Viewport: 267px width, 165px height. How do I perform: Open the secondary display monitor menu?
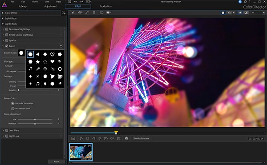(109, 13)
